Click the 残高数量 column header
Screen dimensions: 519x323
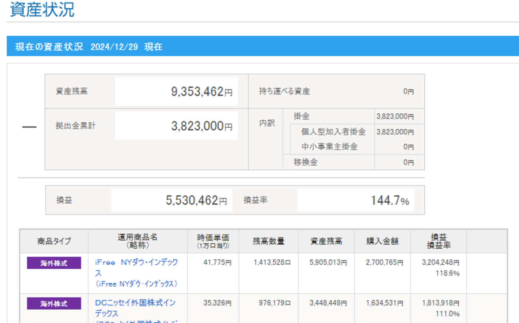point(269,241)
